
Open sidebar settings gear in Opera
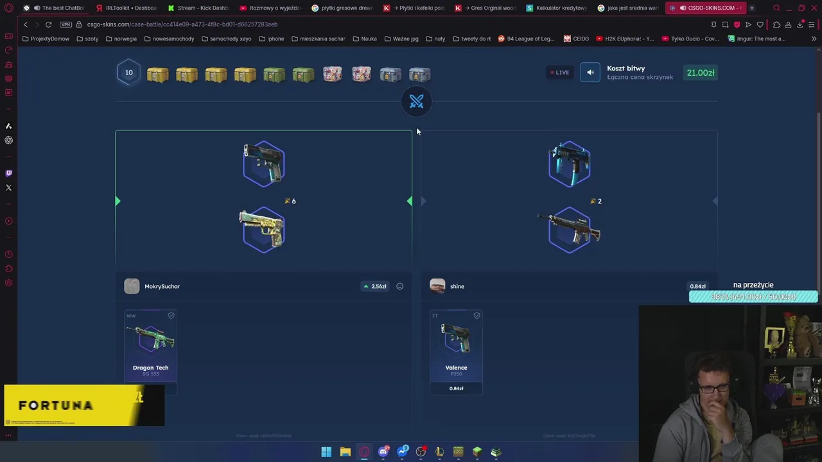[8, 283]
